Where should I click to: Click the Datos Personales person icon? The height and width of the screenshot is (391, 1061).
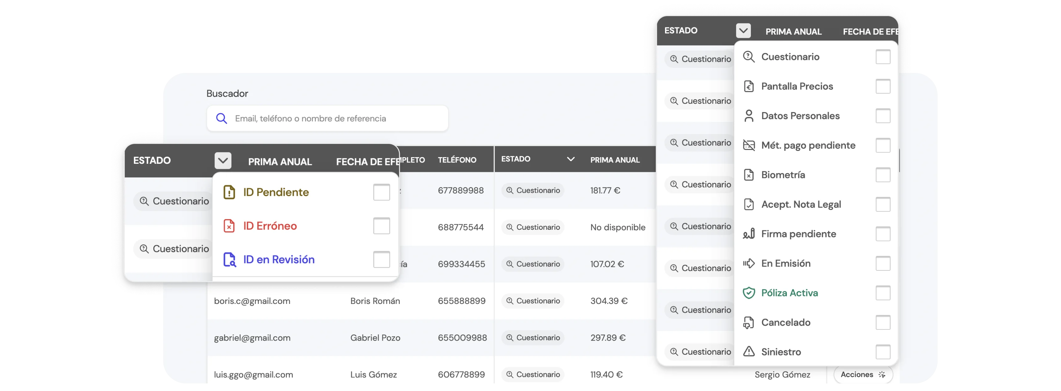(x=748, y=116)
